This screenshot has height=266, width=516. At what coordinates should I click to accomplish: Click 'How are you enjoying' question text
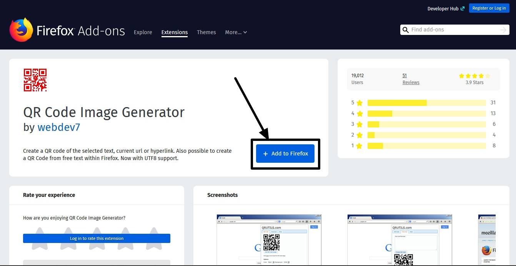click(74, 218)
